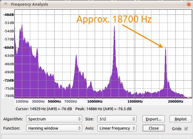Click the -66dB axis label
Viewport: 193px width, 139px height.
[9, 64]
